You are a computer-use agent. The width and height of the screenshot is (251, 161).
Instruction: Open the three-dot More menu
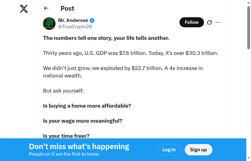(x=218, y=22)
